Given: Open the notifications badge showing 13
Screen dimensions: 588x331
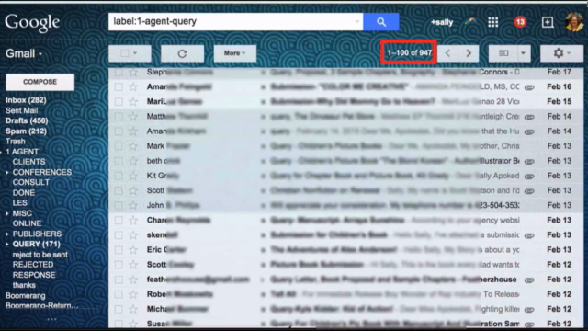Looking at the screenshot, I should [x=520, y=22].
